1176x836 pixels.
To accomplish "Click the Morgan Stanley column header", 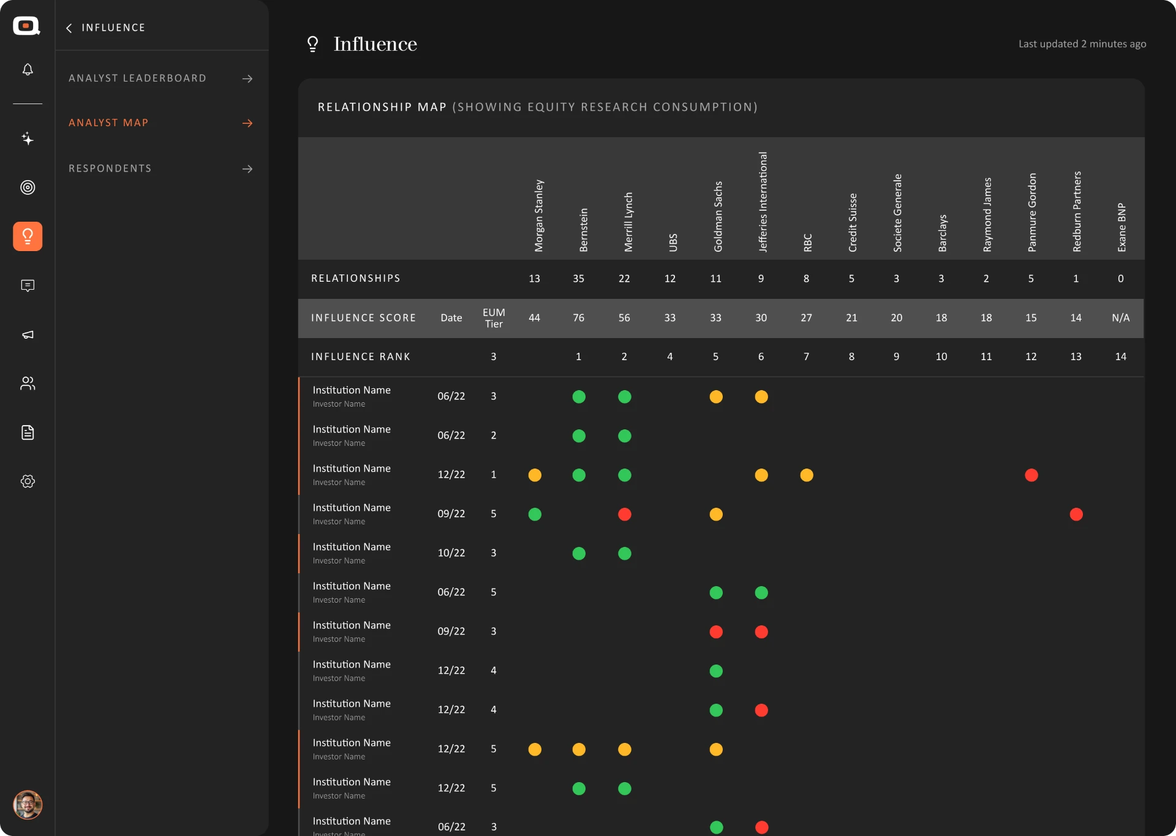I will tap(538, 216).
